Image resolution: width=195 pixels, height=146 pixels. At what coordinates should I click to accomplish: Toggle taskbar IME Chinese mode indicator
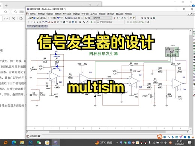tap(166, 143)
